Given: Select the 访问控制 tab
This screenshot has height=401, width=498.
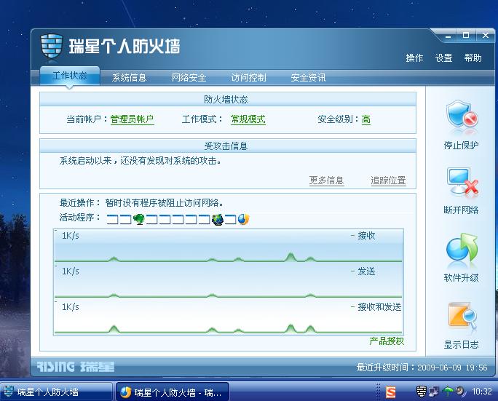Looking at the screenshot, I should pos(248,78).
